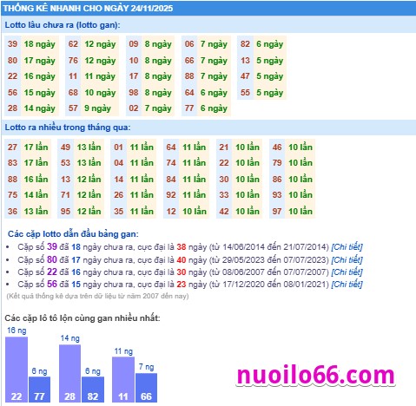Click number 04 in the monthly frequency table

118,163
